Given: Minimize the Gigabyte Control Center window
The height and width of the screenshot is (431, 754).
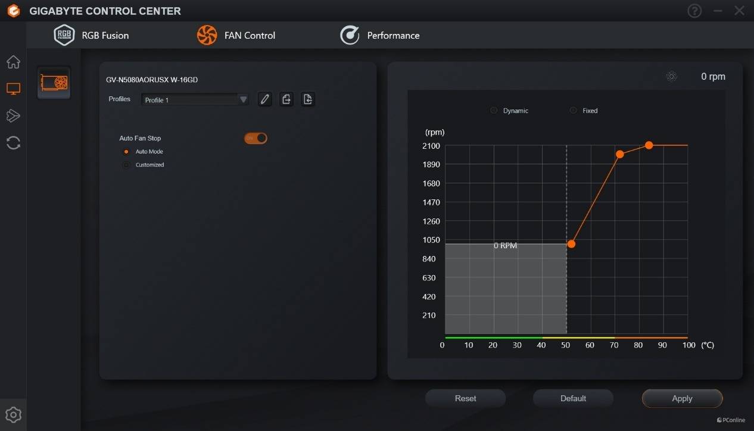Looking at the screenshot, I should point(718,11).
